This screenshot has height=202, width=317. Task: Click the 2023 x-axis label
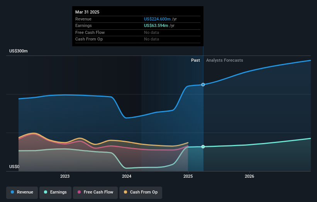[x=65, y=176]
